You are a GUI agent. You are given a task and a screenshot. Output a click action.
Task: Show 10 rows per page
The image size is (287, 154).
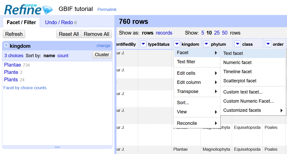(x=209, y=33)
